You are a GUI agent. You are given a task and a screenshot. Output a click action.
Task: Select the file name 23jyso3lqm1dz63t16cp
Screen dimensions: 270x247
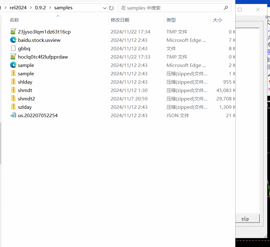click(44, 32)
